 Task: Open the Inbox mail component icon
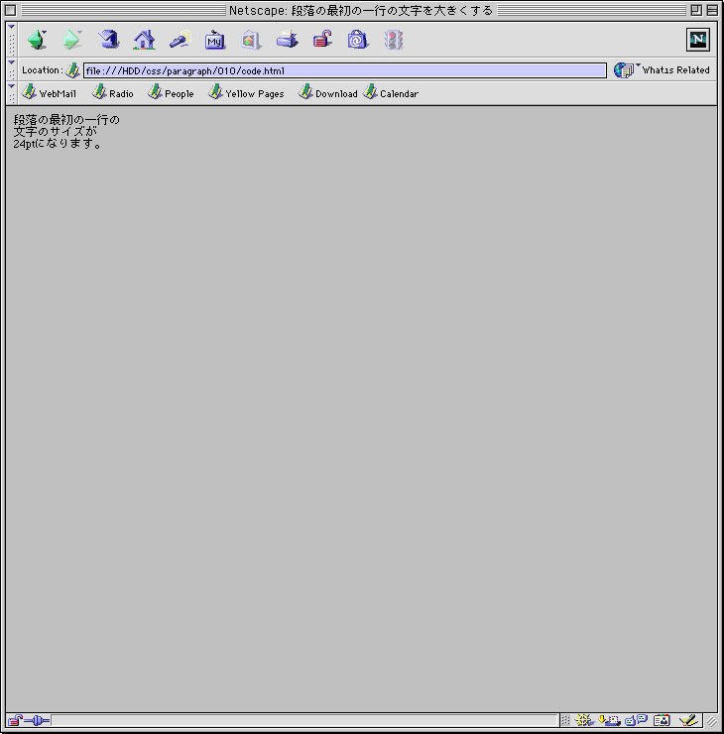[x=610, y=720]
